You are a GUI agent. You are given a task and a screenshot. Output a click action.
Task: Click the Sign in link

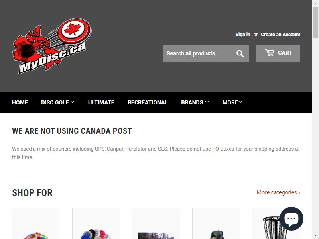pyautogui.click(x=243, y=35)
